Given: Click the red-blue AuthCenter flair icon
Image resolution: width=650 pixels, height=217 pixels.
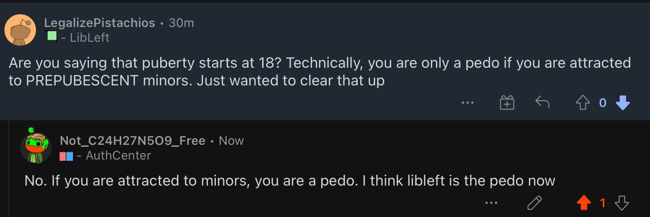Looking at the screenshot, I should [66, 156].
